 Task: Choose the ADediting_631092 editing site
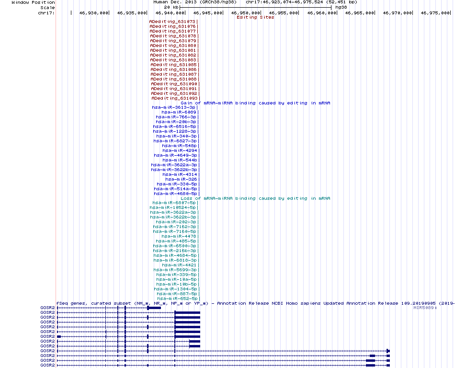174,93
